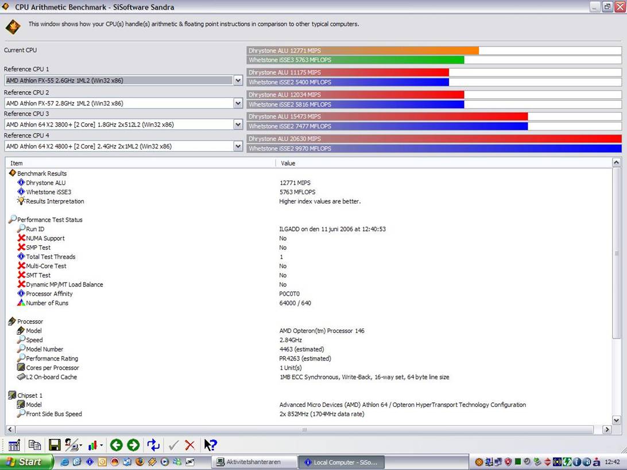Click the orange Dhrystone ALU 12771 MIPS bar
Screen dimensions: 627x470
363,50
